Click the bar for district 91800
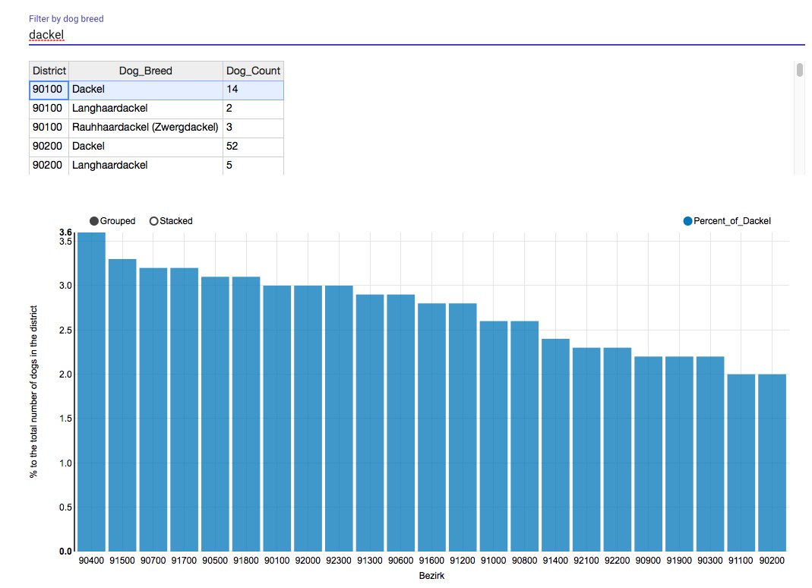 click(246, 414)
